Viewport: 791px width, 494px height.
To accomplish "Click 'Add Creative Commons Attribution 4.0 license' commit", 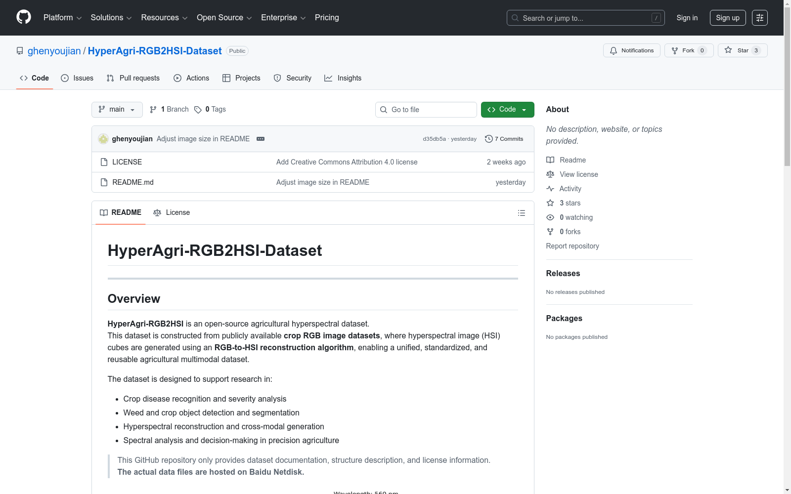I will coord(347,162).
